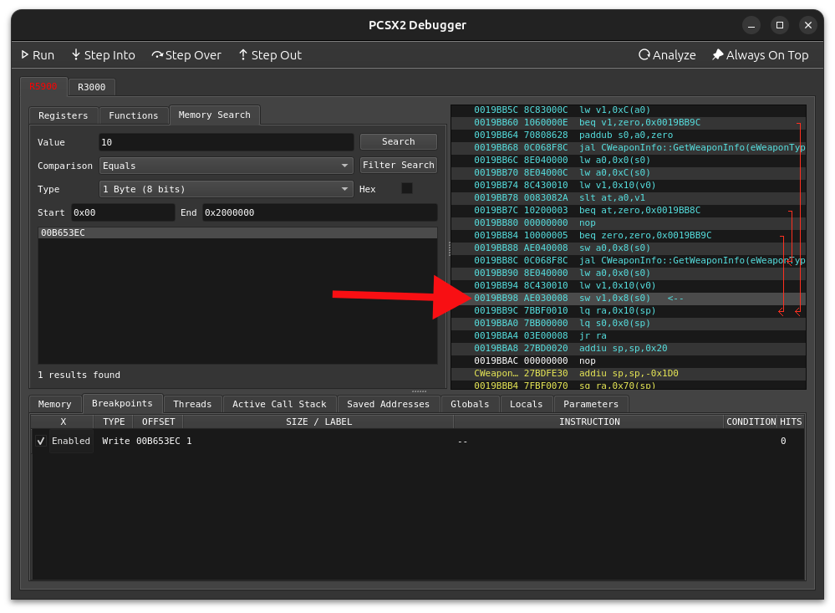Viewport: 835px width, 613px height.
Task: Select line 0019BB78 slt at,a0,v1
Action: point(628,197)
